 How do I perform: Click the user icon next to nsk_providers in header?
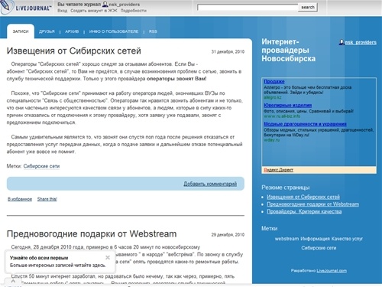point(105,4)
